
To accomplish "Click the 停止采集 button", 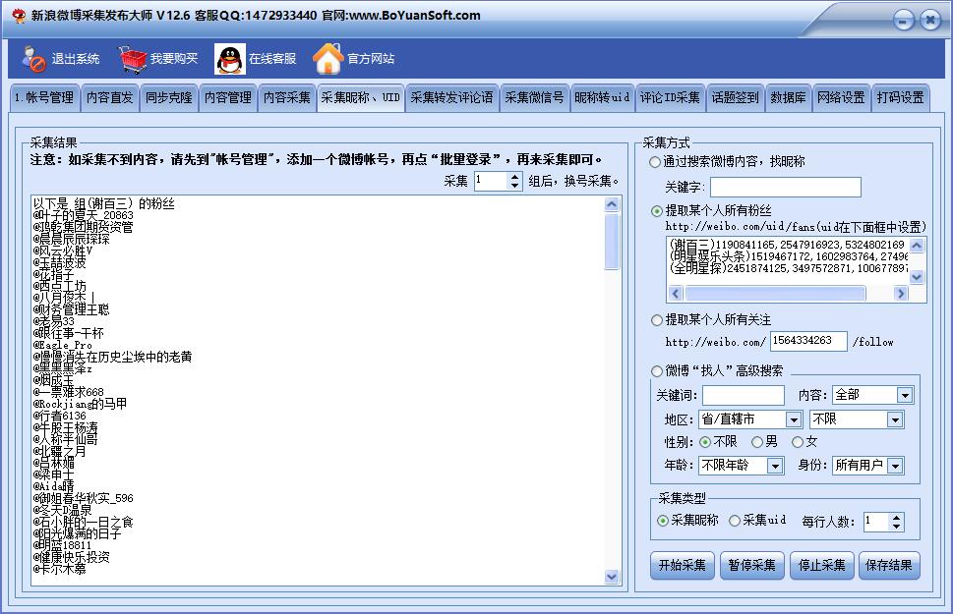I will click(x=822, y=566).
